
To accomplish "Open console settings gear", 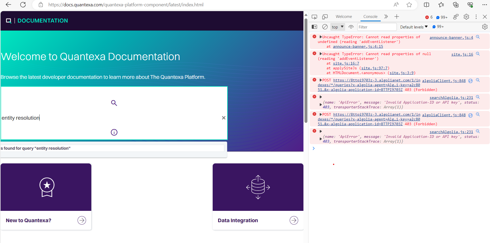I will pos(485,27).
